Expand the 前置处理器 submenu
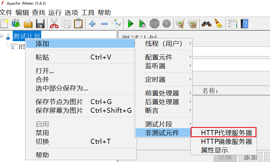The height and width of the screenshot is (162, 270). pyautogui.click(x=163, y=93)
